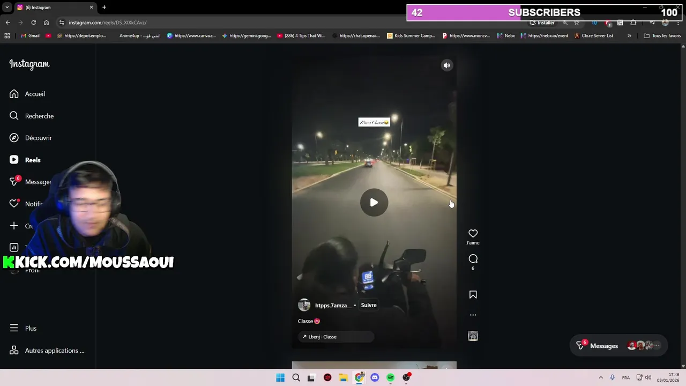
Task: Click the create plus icon in sidebar
Action: pos(14,226)
